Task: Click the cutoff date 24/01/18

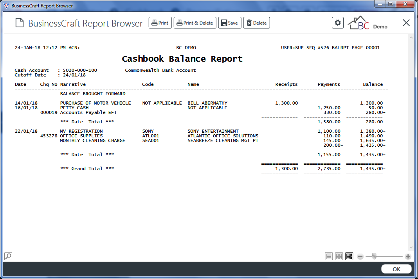Action: tap(74, 75)
